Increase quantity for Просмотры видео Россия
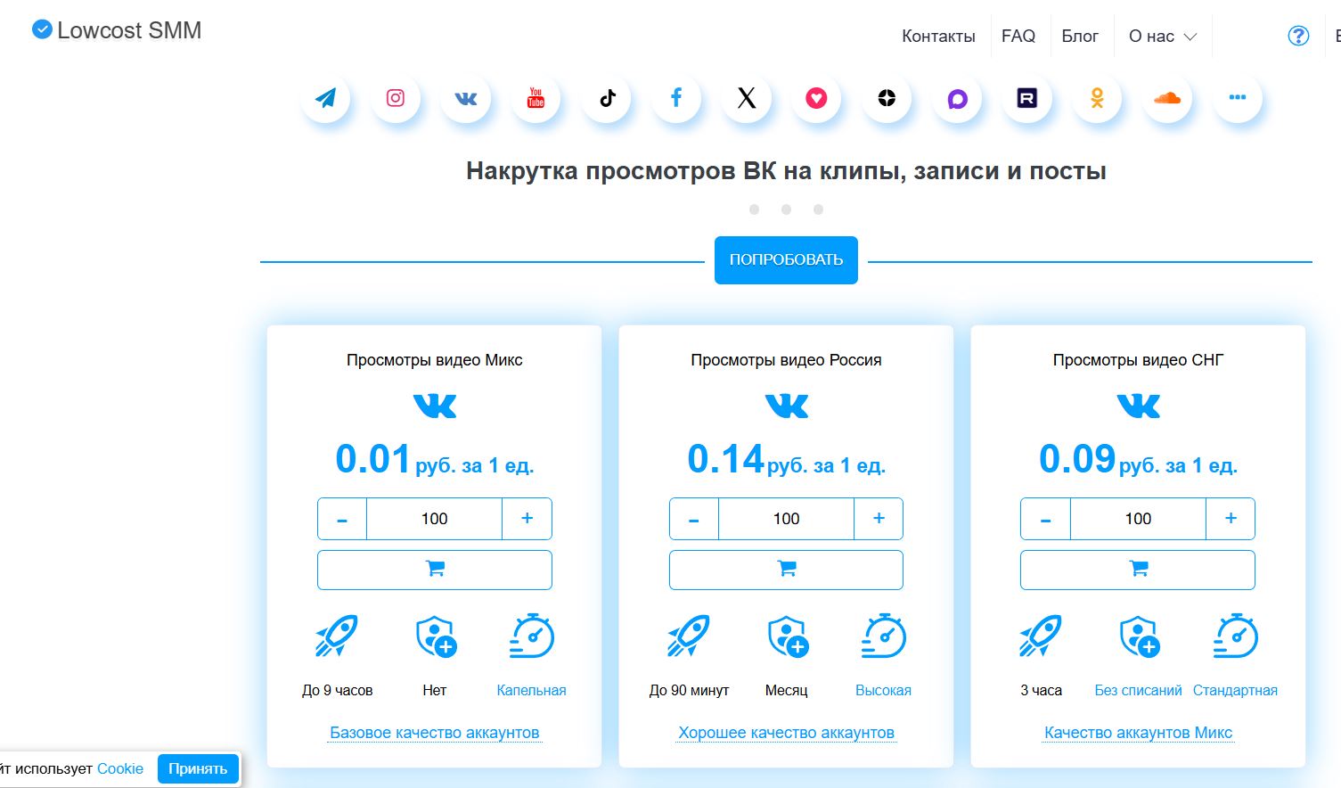Viewport: 1341px width, 788px height. 879,518
